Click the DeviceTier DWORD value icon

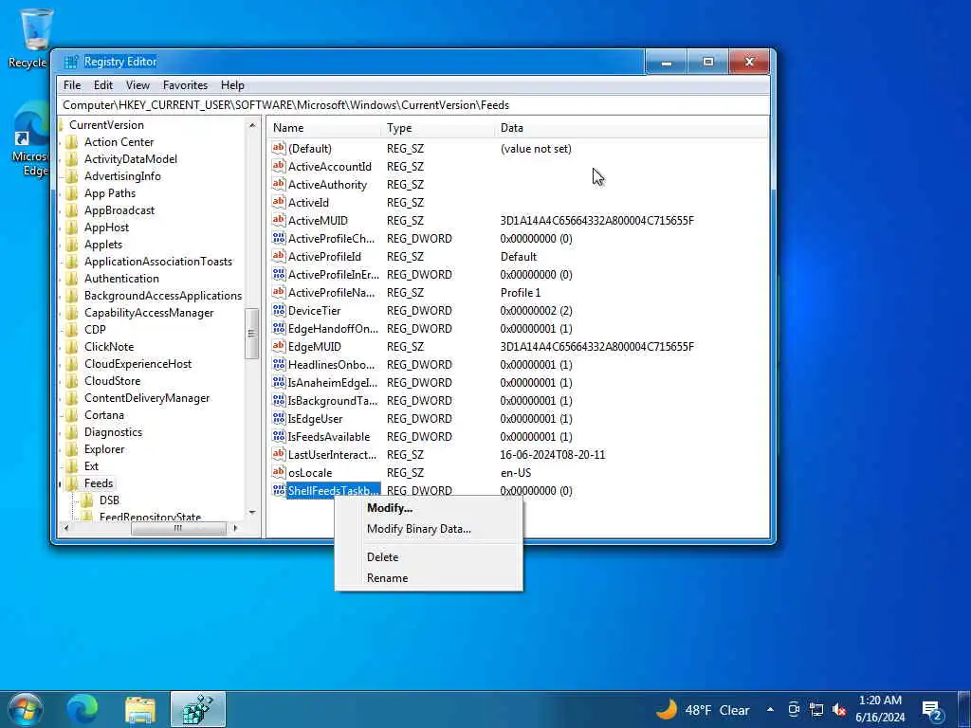(x=279, y=310)
